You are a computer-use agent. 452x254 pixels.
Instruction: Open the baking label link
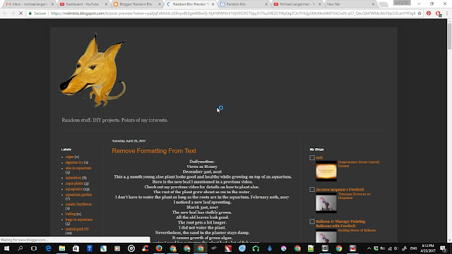click(71, 214)
